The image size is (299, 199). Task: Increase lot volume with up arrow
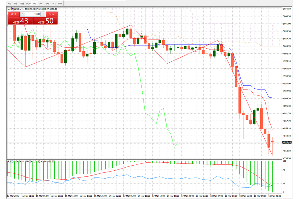pyautogui.click(x=43, y=14)
